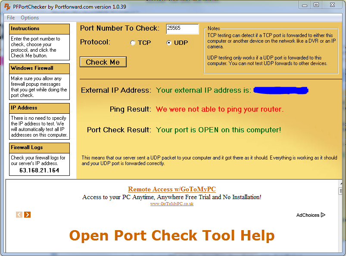Minimize the PFPortChecker window

(x=305, y=5)
